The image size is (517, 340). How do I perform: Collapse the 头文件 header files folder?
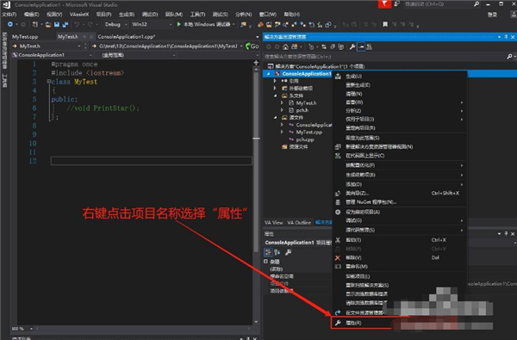(x=275, y=96)
